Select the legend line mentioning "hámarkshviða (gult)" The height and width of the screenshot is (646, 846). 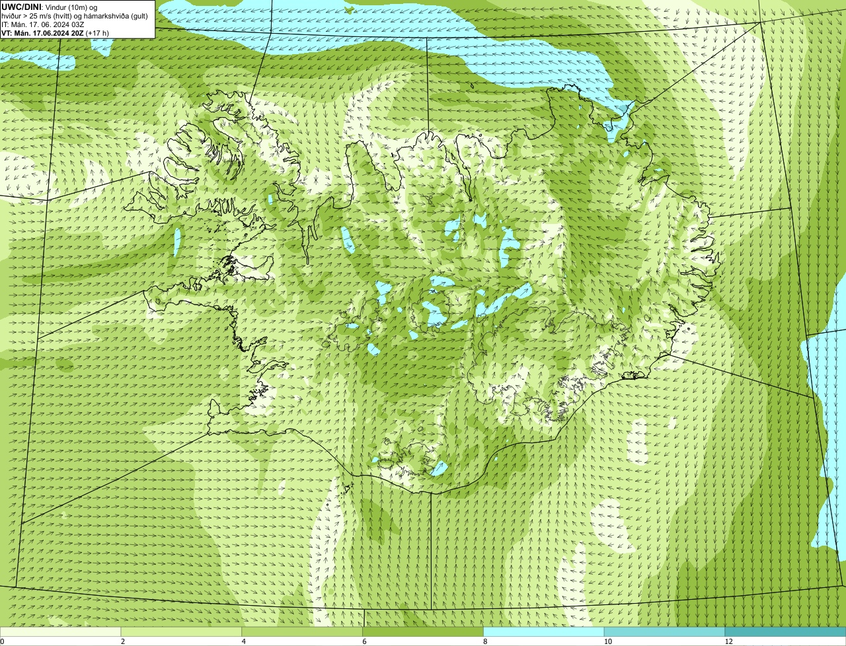(x=75, y=15)
